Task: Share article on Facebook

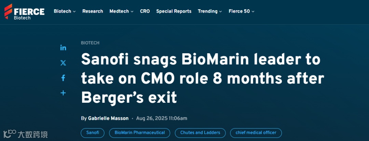Action: 63,78
